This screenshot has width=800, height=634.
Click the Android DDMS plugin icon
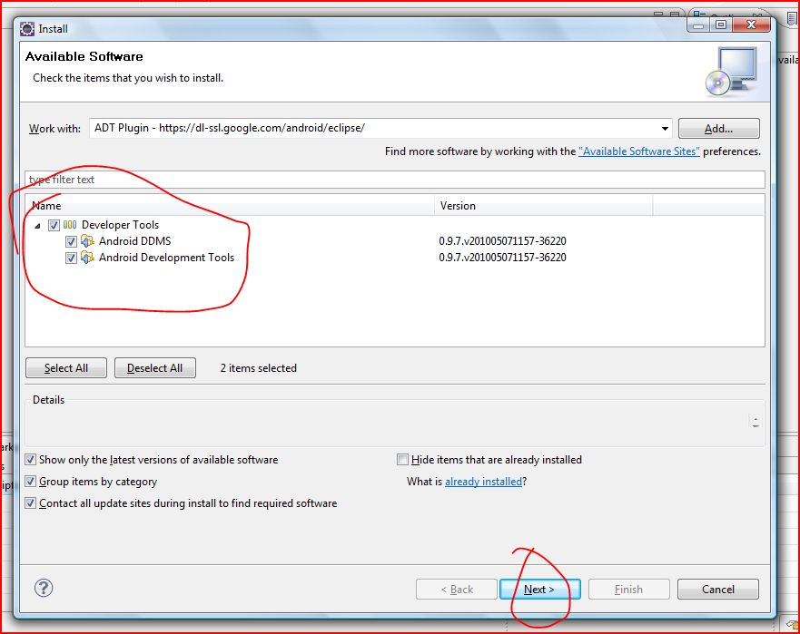click(87, 241)
